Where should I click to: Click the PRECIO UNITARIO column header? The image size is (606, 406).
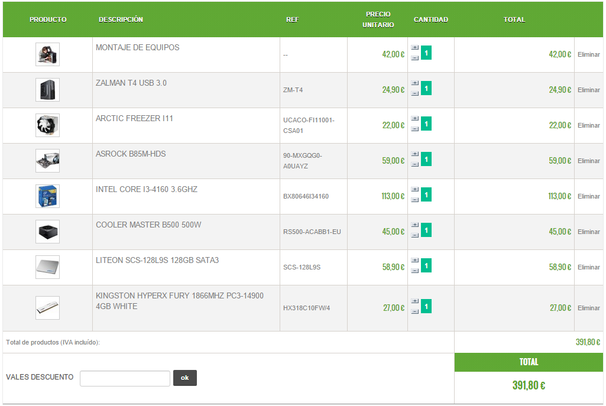(x=378, y=20)
